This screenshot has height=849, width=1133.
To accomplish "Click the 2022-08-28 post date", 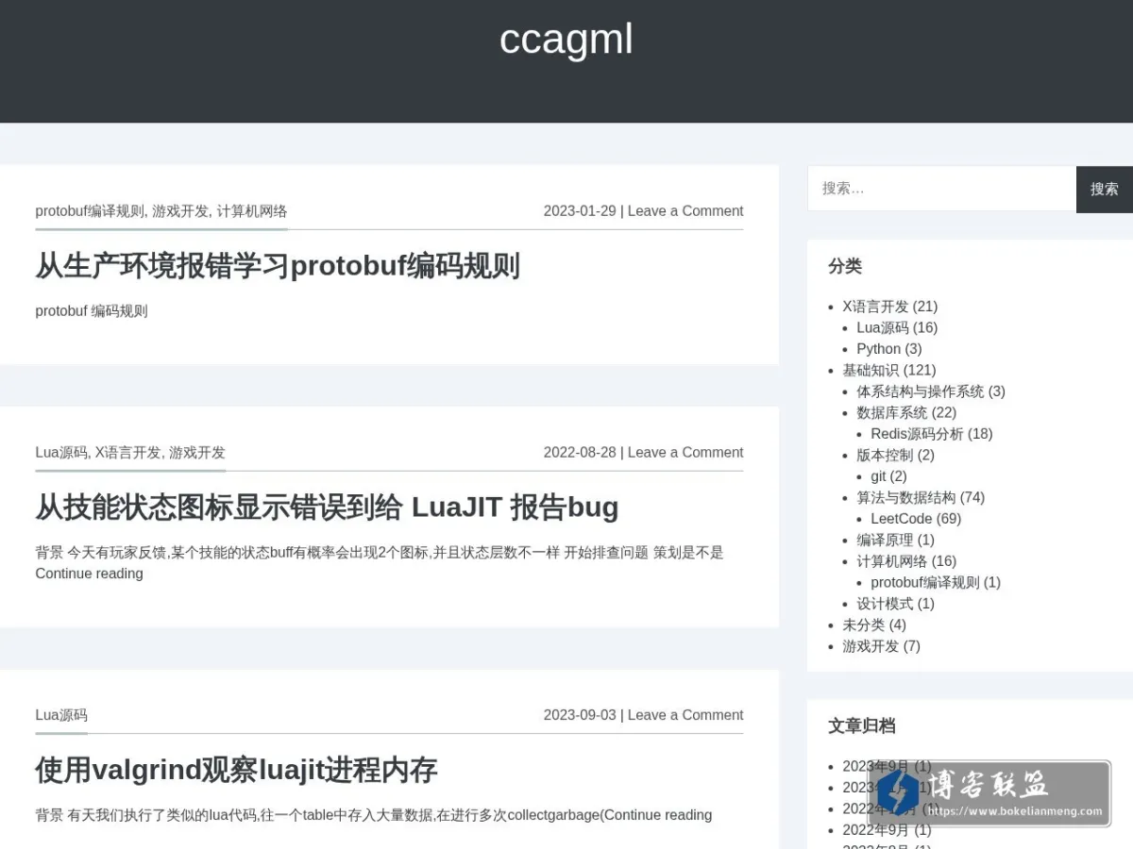I will pos(580,453).
